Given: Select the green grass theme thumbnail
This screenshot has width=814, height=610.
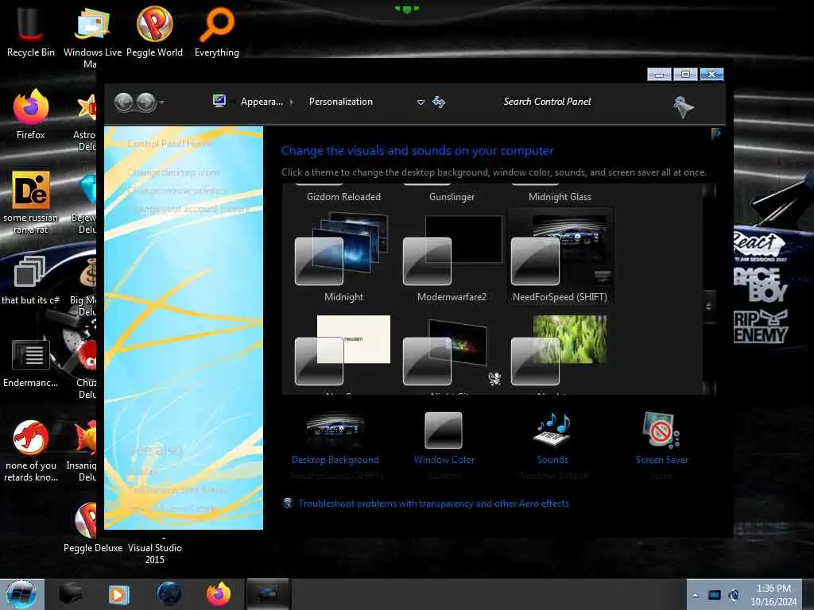Looking at the screenshot, I should point(559,350).
